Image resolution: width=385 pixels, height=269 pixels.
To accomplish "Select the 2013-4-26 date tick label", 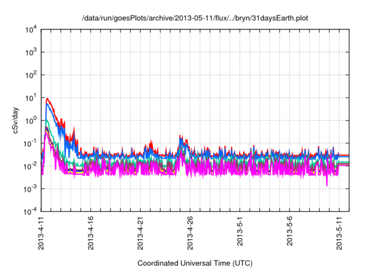I will click(190, 234).
